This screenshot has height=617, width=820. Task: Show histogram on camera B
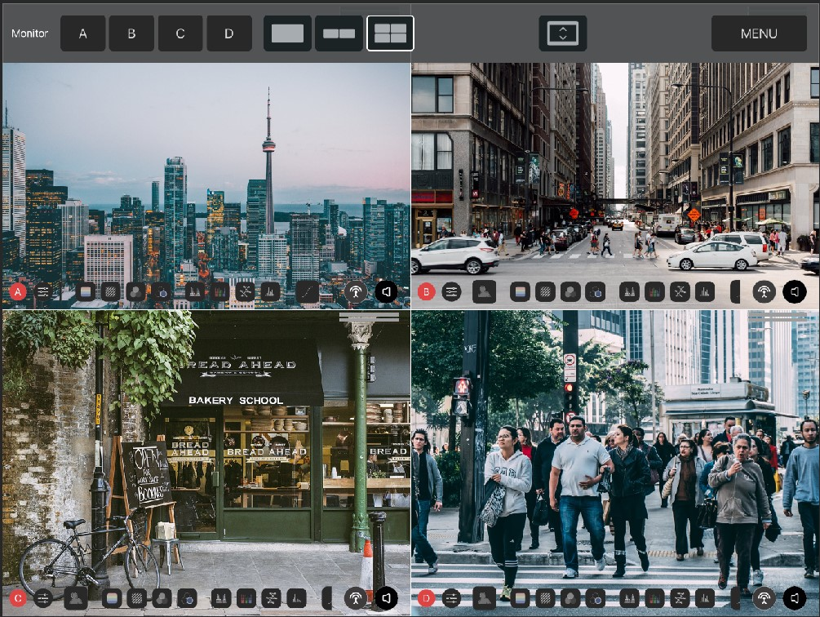point(705,291)
